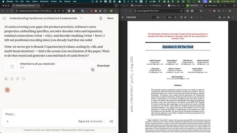The height and width of the screenshot is (133, 237).
Task: Give the response a thumbs up
Action: click(12, 79)
